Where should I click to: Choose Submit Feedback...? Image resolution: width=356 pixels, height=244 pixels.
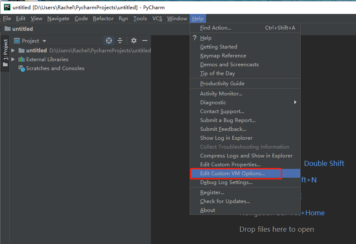point(245,129)
